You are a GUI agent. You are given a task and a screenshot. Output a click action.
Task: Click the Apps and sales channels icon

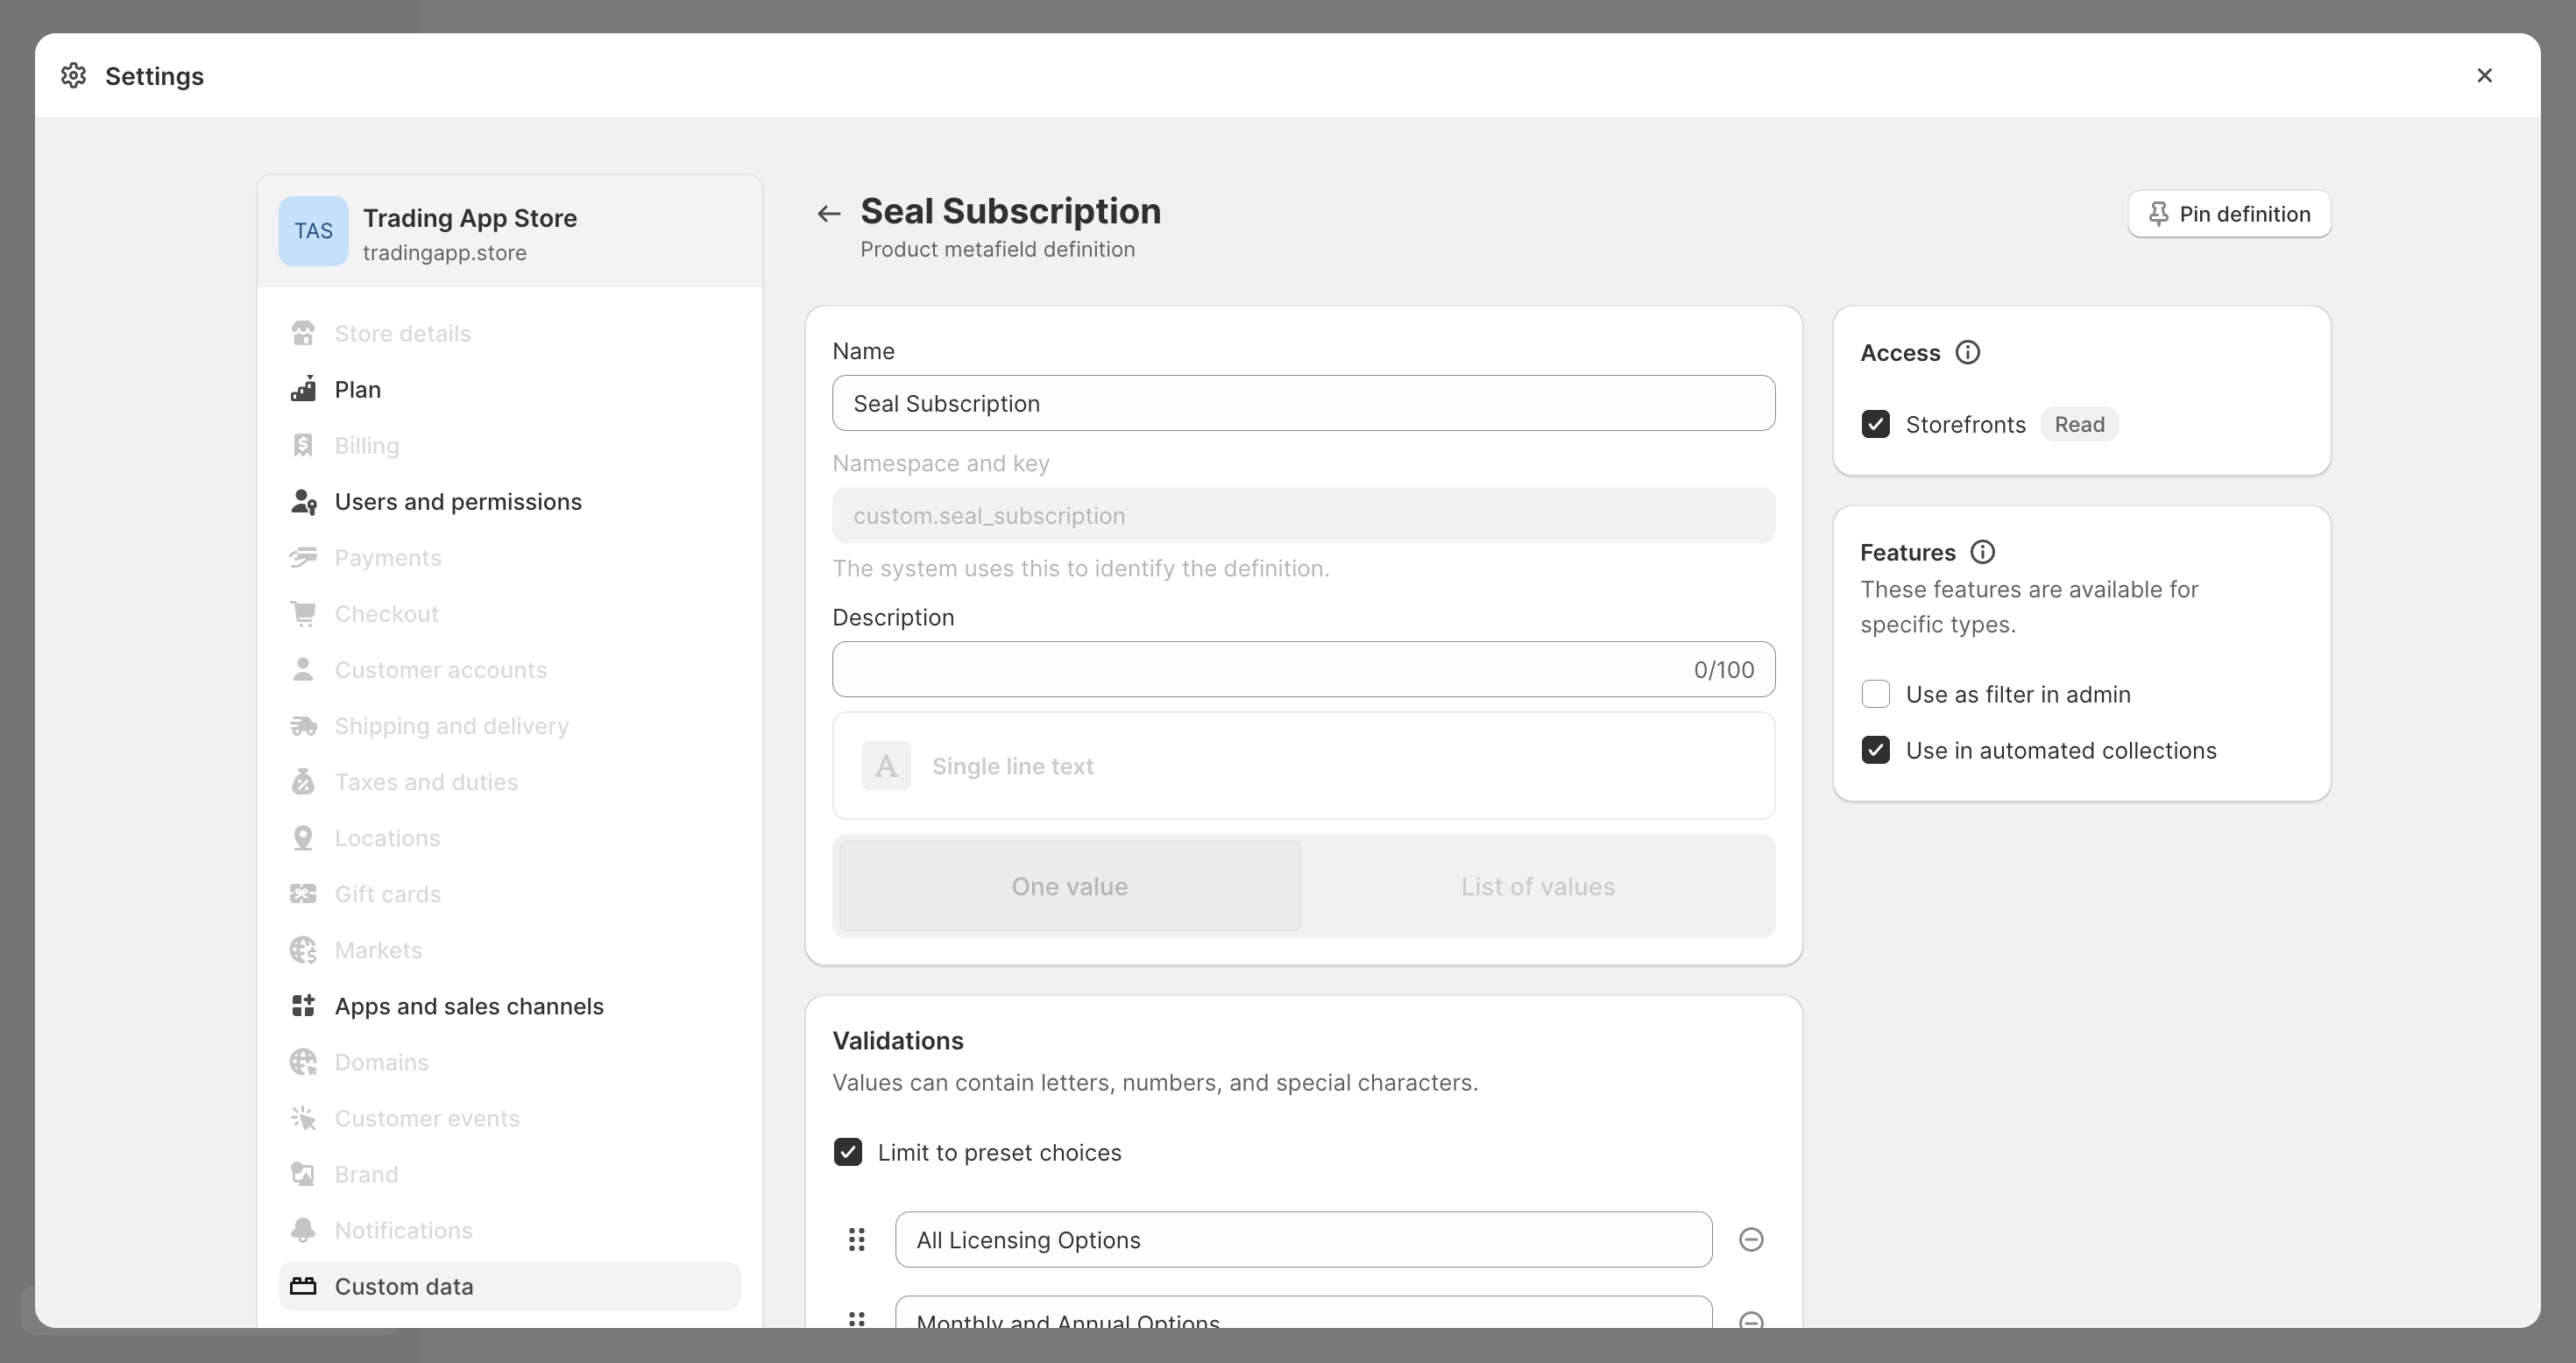303,1006
